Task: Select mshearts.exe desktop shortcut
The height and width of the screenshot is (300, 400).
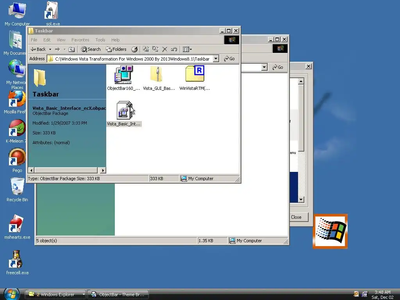Action: [17, 227]
